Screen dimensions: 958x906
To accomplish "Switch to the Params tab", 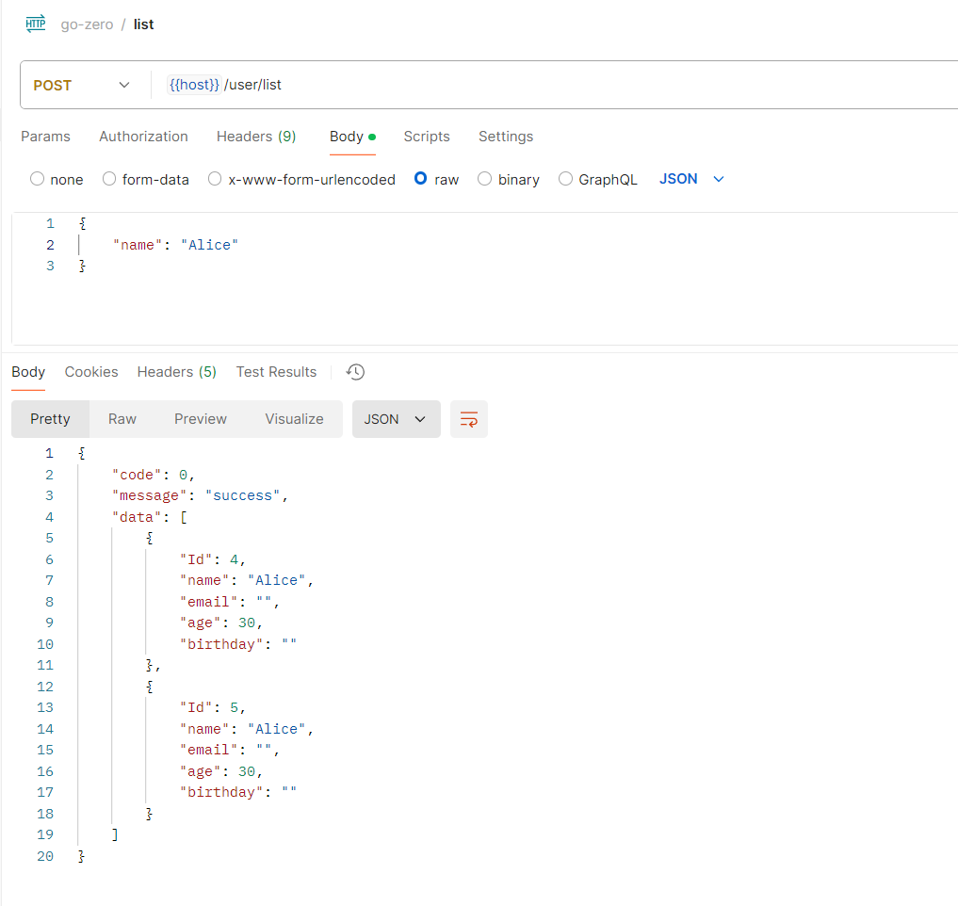I will click(x=45, y=137).
